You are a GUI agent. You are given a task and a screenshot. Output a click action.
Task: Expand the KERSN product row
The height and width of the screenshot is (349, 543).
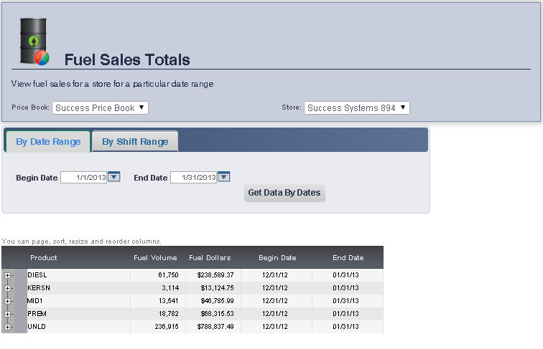[8, 288]
